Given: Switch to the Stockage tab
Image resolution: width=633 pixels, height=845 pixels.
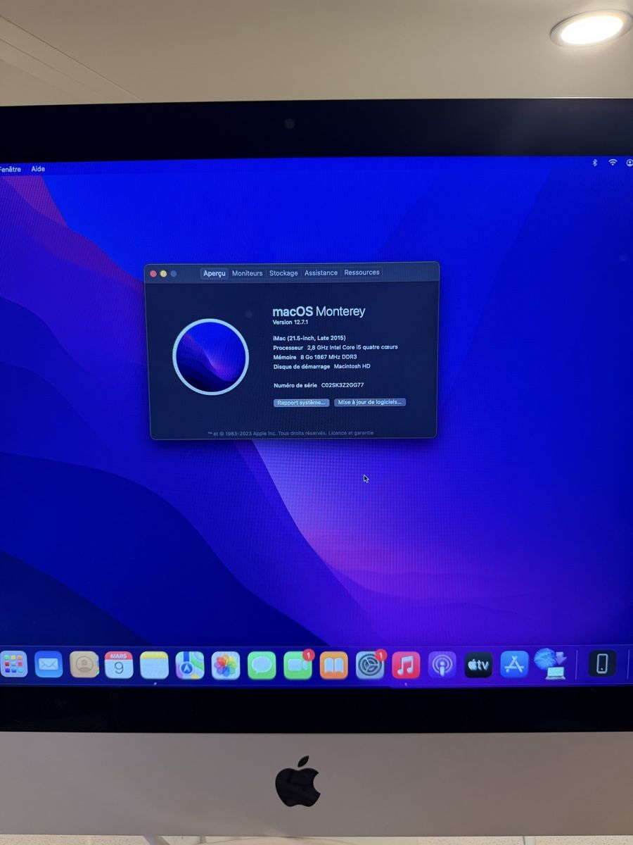Looking at the screenshot, I should pos(283,273).
